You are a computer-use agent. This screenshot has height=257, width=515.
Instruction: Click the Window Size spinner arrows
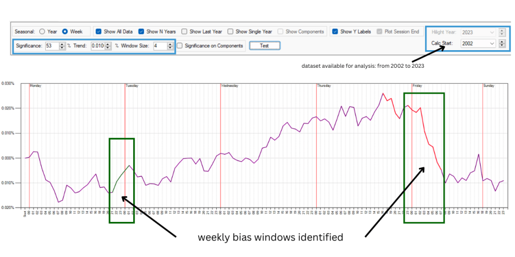tap(170, 46)
